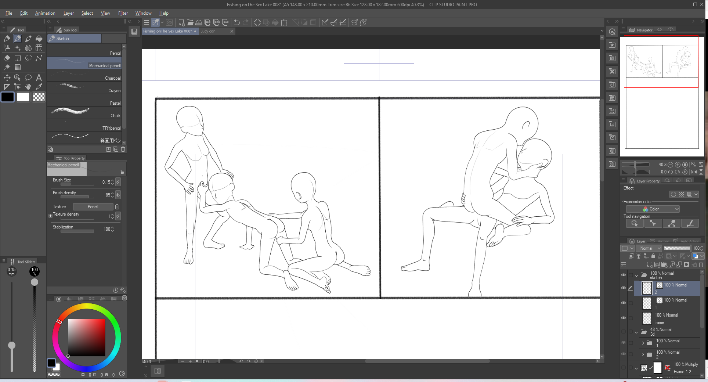Pick the Eyedropper tool
Viewport: 708px width, 382px height.
click(39, 87)
